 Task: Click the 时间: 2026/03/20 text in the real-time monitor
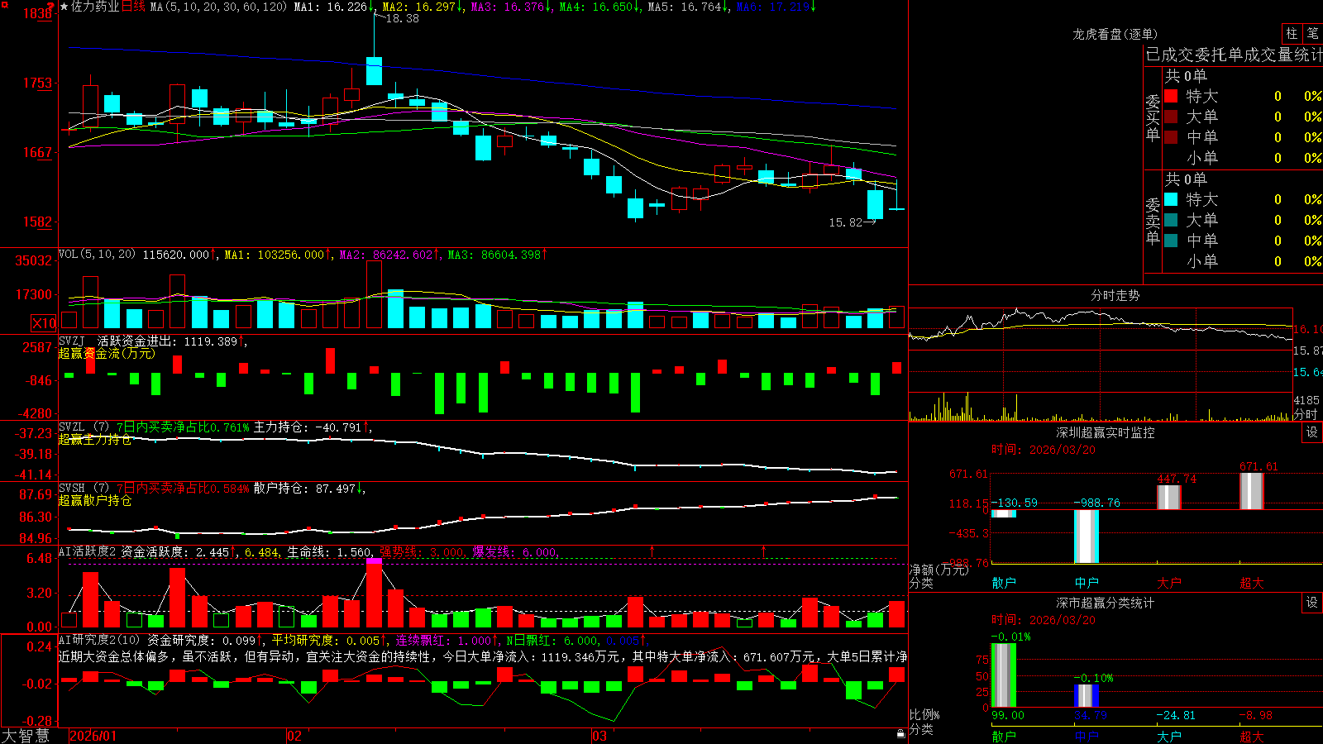tap(1044, 450)
